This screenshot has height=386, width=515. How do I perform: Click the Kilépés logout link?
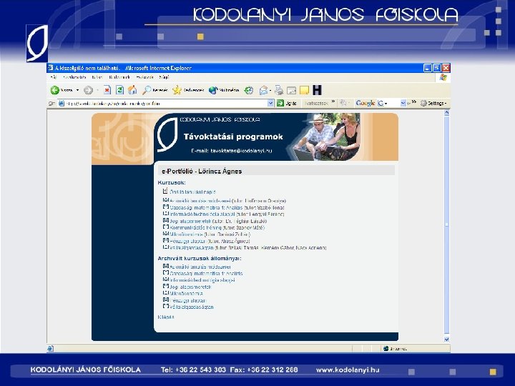point(166,317)
